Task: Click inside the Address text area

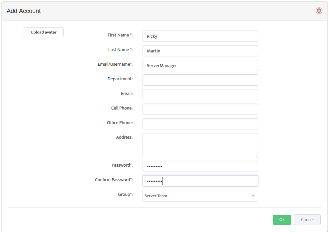Action: click(x=200, y=145)
